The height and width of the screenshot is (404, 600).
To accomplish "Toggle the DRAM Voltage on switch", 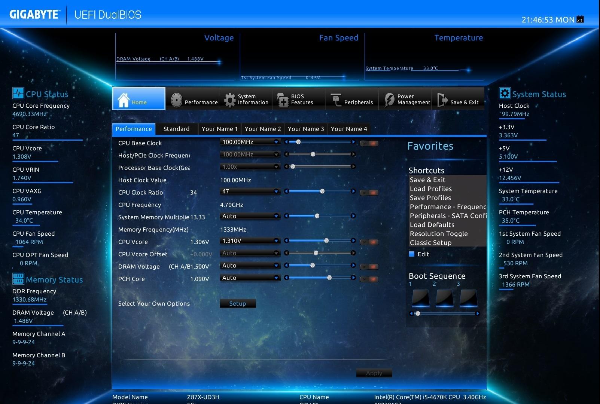I will pyautogui.click(x=369, y=267).
